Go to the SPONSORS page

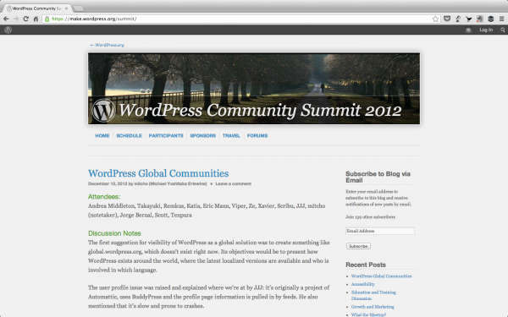pyautogui.click(x=203, y=136)
